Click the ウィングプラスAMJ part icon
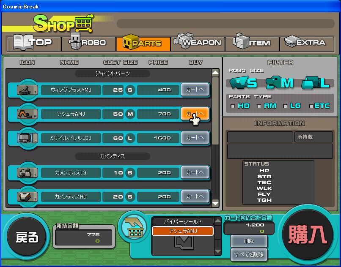341x267 pixels. point(27,90)
